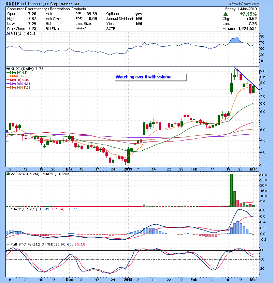
Task: Click the shaded overbought RSI peak above 70
Action: click(x=235, y=40)
